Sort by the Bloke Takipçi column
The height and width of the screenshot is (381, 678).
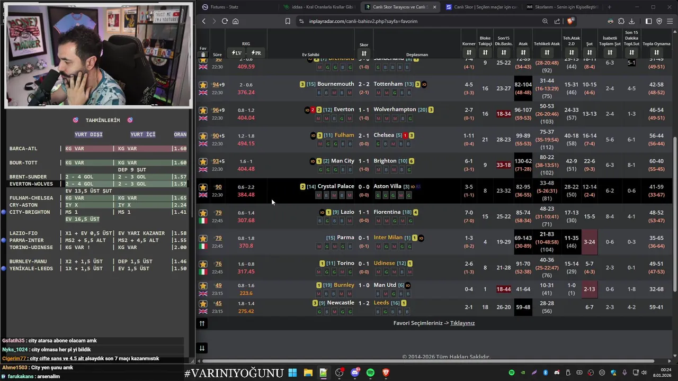485,52
